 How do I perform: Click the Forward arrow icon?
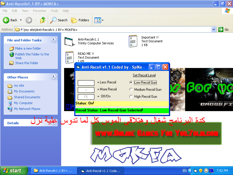[29, 20]
